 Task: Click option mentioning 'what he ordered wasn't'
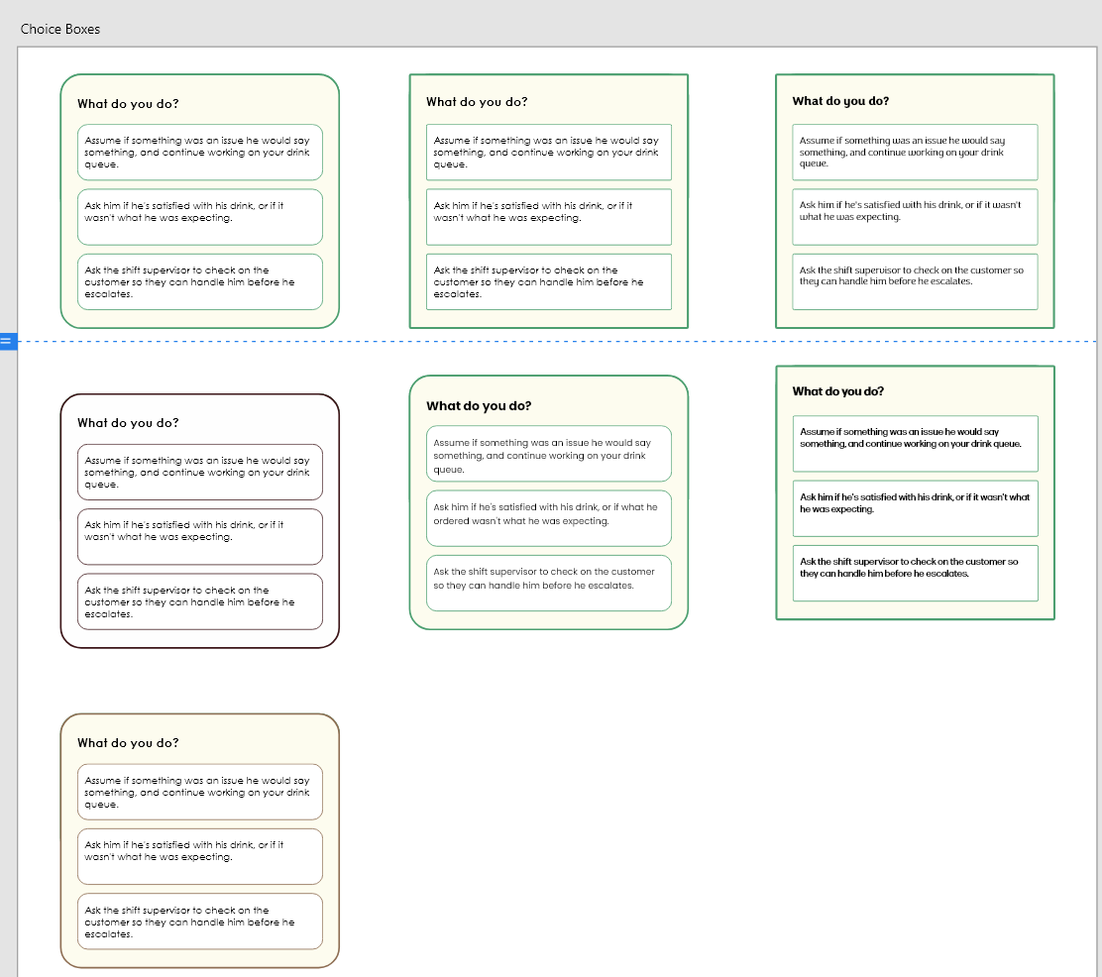coord(549,519)
